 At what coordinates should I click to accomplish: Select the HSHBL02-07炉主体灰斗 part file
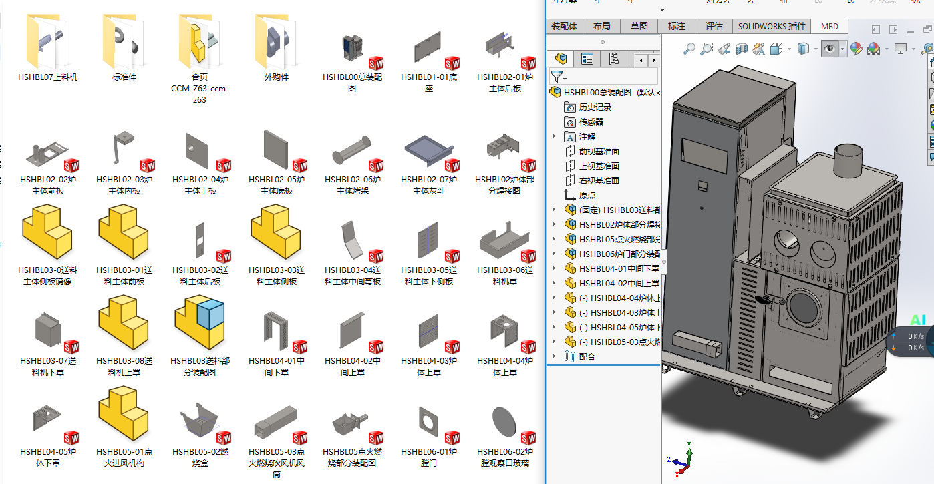(428, 160)
